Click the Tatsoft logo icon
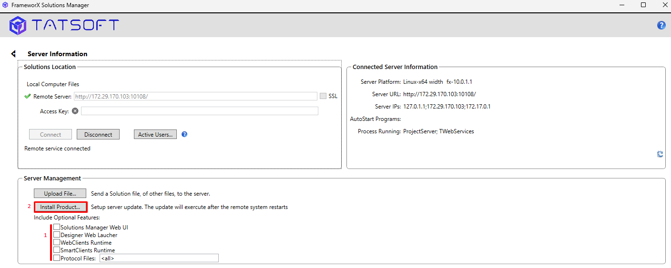671x268 pixels. [18, 25]
